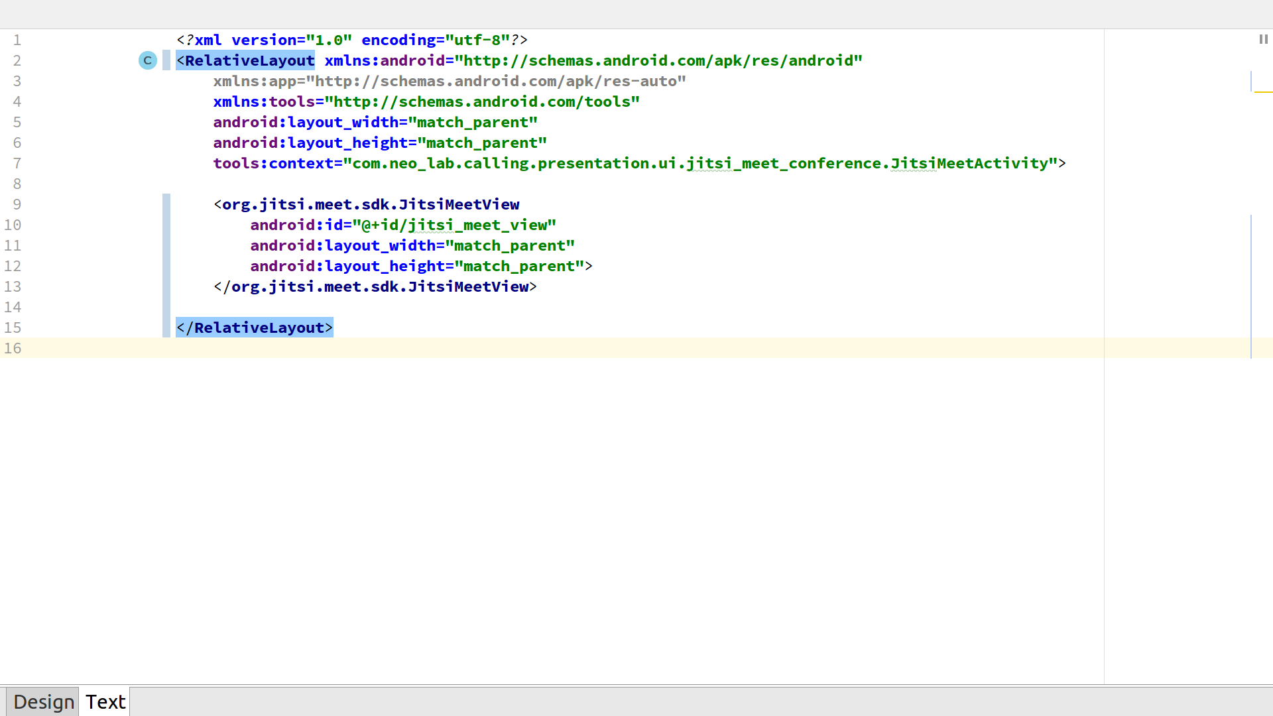The width and height of the screenshot is (1273, 716).
Task: Click the closing RelativeLayout tag highlight
Action: (254, 328)
